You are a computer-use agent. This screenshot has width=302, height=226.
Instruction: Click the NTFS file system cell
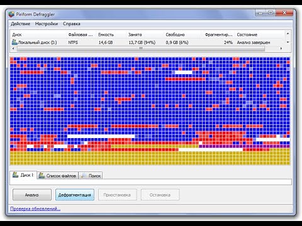tap(73, 43)
